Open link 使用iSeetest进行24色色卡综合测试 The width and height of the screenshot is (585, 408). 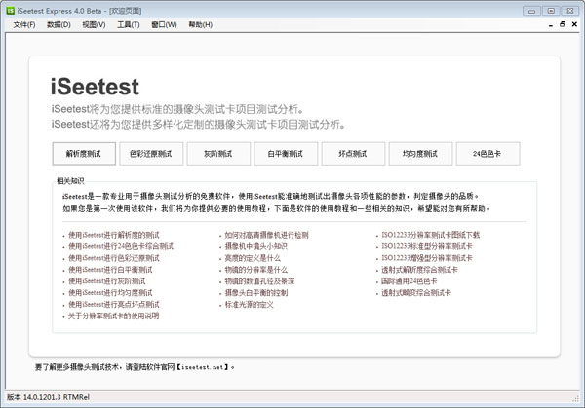pos(121,246)
